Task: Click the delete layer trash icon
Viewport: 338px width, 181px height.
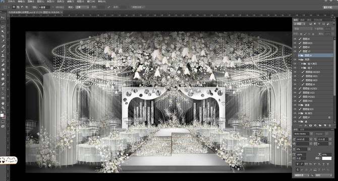Action: (329, 125)
